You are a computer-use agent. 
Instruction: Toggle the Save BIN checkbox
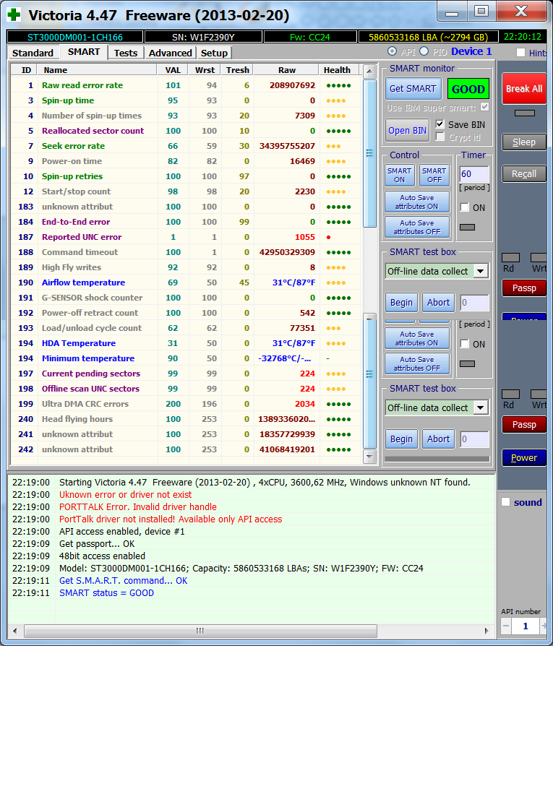pos(440,124)
